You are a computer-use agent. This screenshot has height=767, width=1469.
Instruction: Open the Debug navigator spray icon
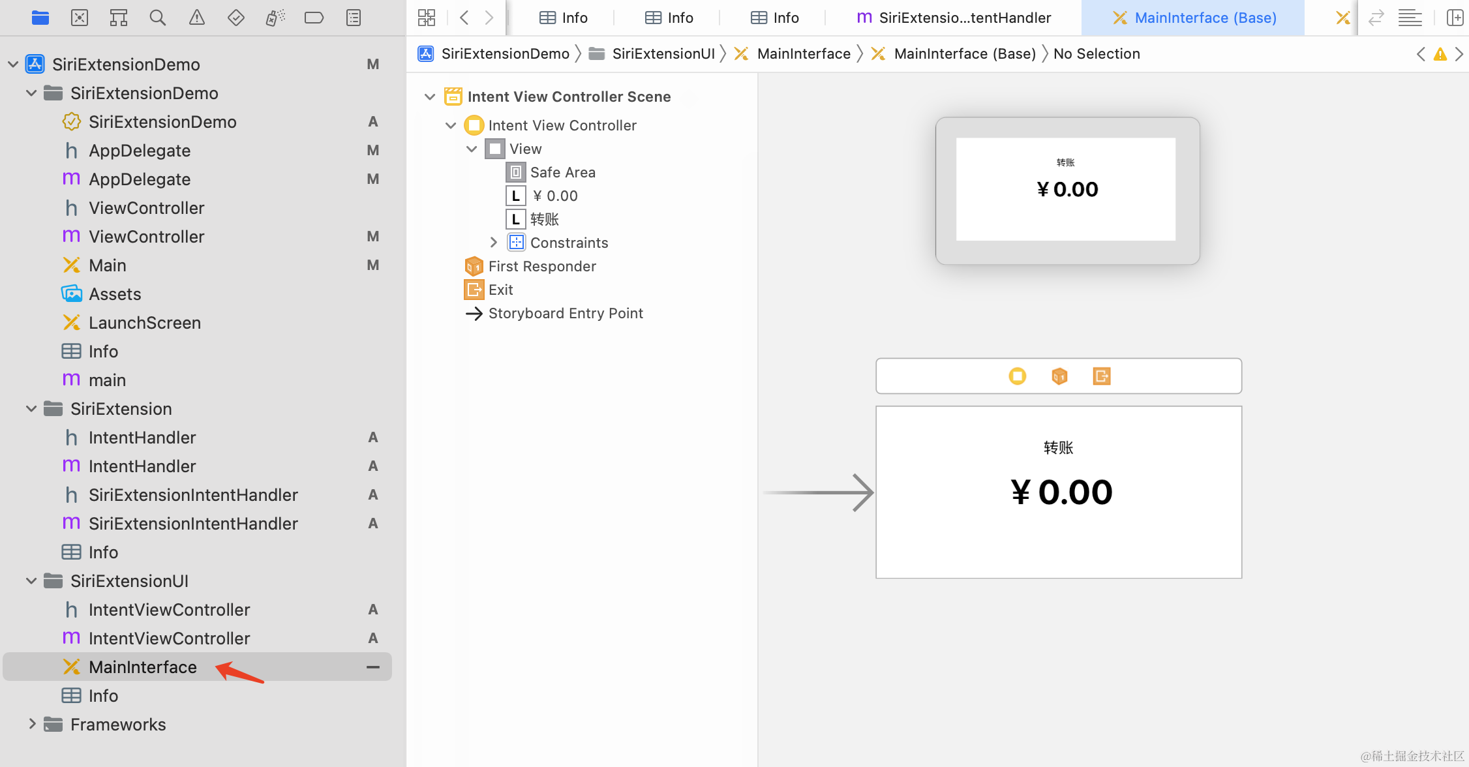tap(275, 18)
